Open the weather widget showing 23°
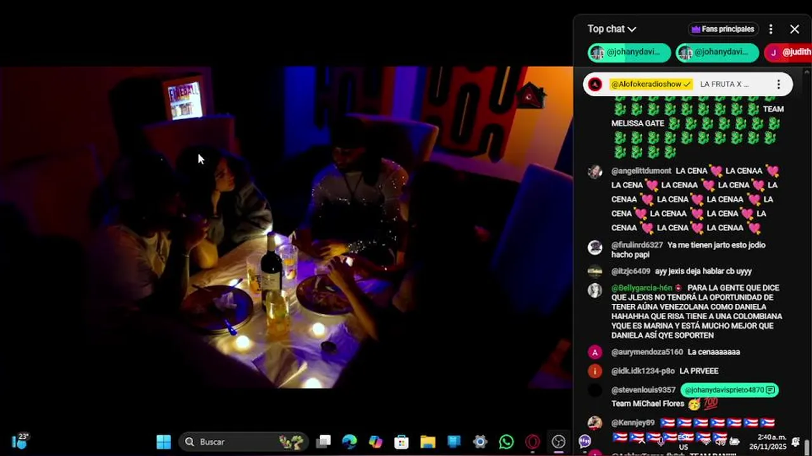This screenshot has width=812, height=456. click(x=20, y=441)
